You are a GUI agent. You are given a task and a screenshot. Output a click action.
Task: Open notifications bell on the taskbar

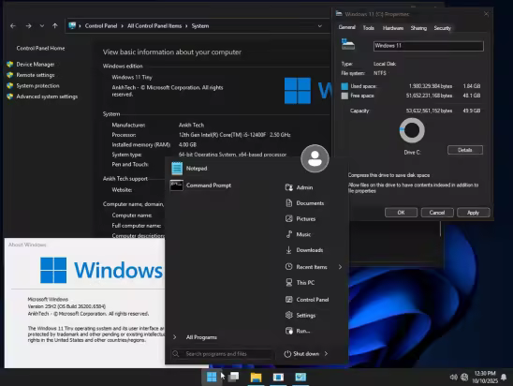coord(504,378)
